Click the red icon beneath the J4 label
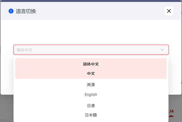 point(171,116)
